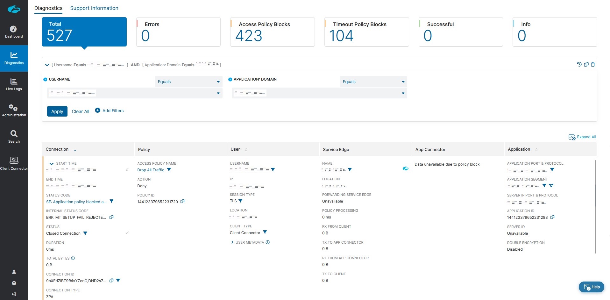Collapse the filter summary chevron
The image size is (610, 300).
tap(47, 65)
